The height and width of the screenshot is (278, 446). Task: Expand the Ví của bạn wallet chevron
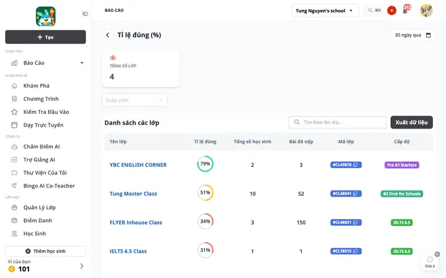coord(82,266)
